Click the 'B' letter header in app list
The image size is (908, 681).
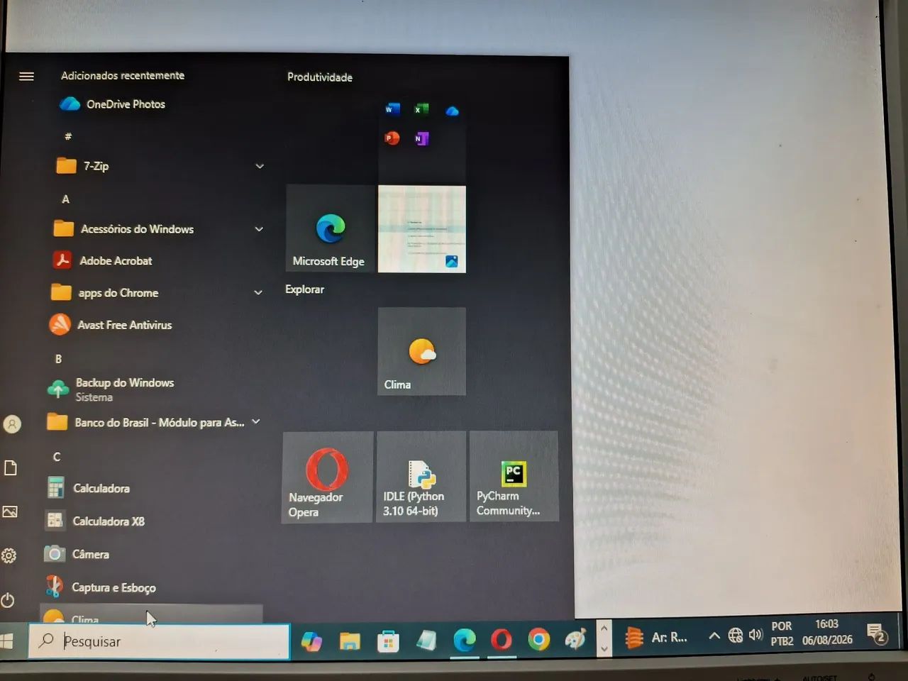[59, 359]
